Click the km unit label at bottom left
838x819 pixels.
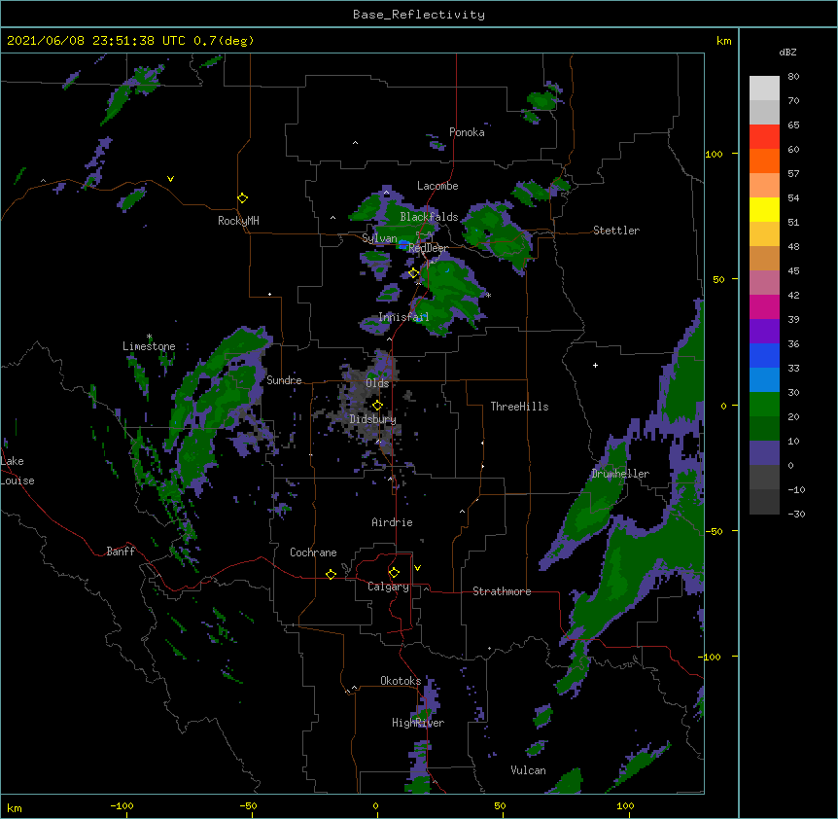pos(15,807)
